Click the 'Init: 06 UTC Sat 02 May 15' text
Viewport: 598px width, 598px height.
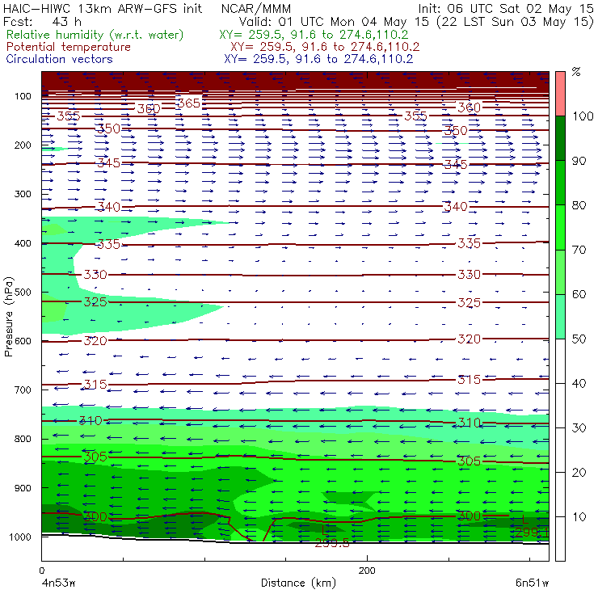pos(506,8)
